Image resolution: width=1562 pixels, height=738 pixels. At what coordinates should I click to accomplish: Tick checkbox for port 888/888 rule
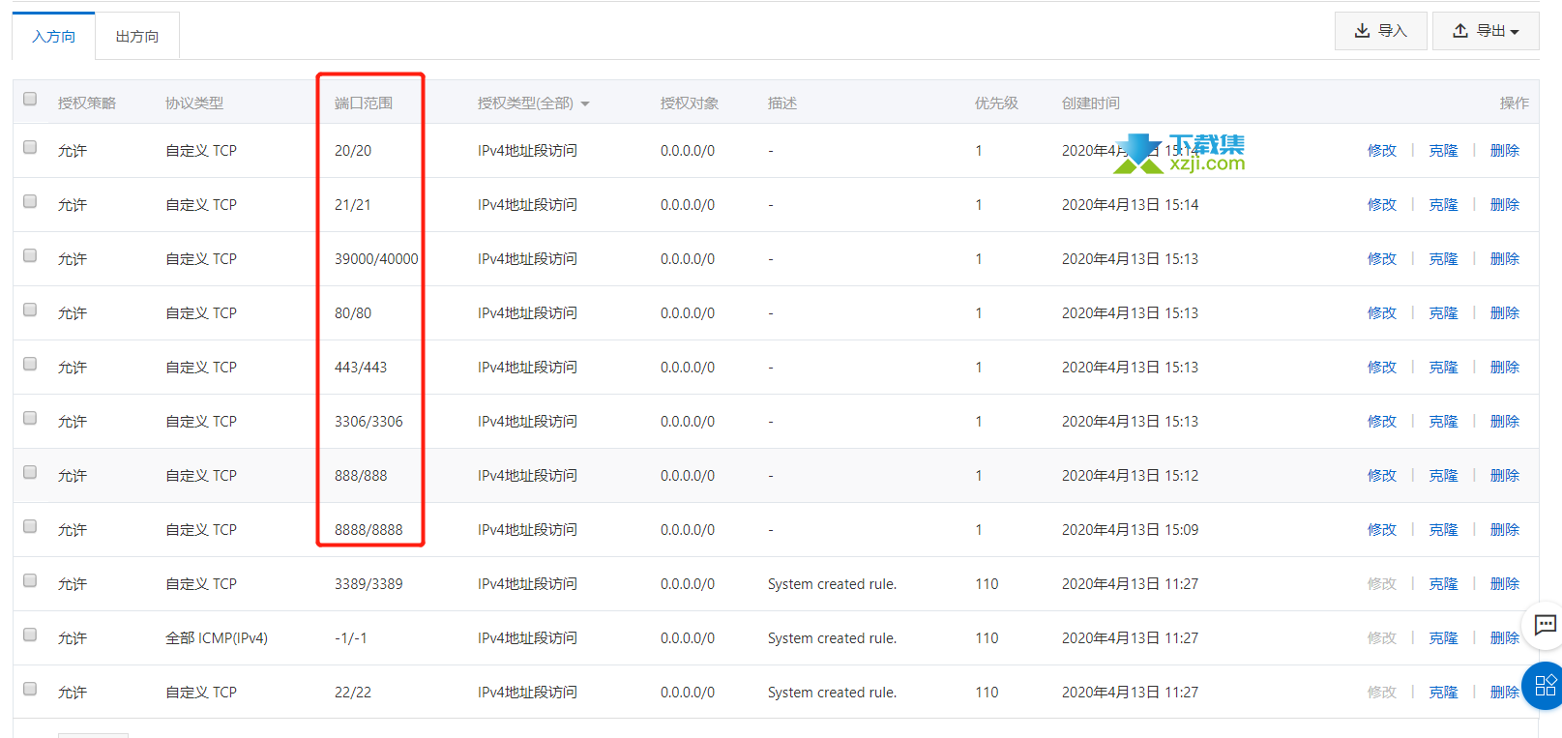tap(30, 472)
